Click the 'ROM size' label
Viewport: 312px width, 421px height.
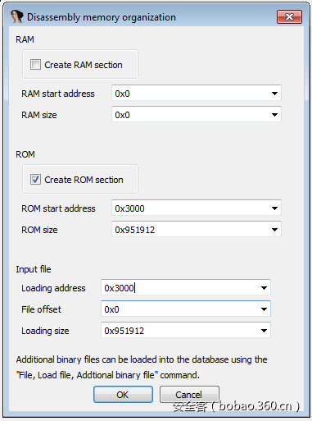click(39, 230)
